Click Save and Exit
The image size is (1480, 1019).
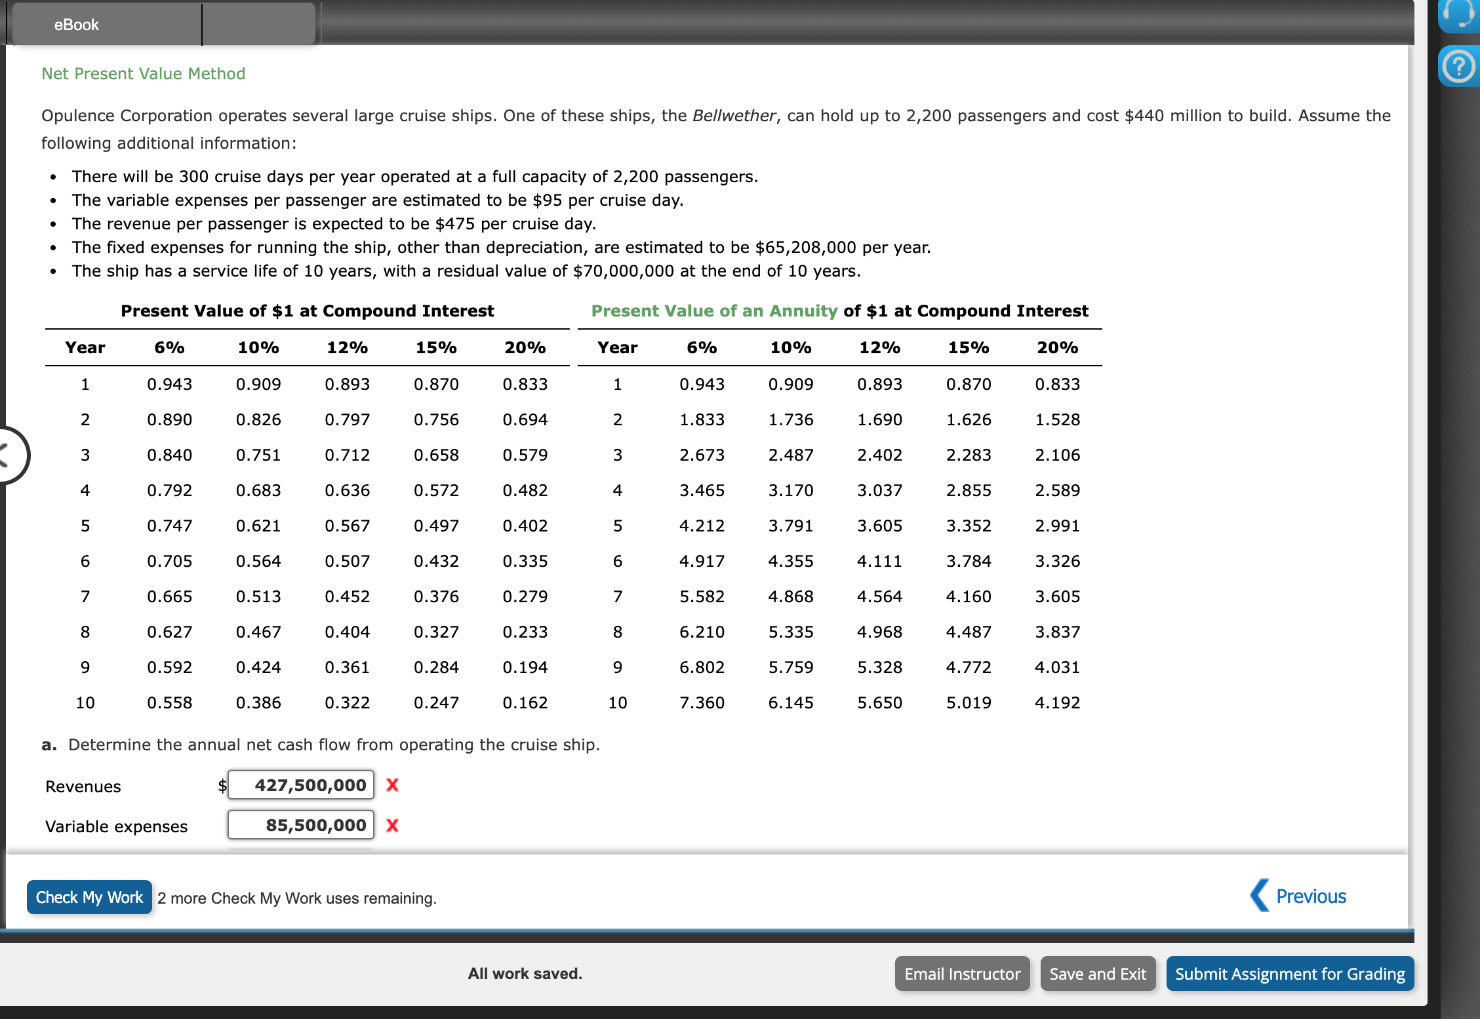point(1098,974)
